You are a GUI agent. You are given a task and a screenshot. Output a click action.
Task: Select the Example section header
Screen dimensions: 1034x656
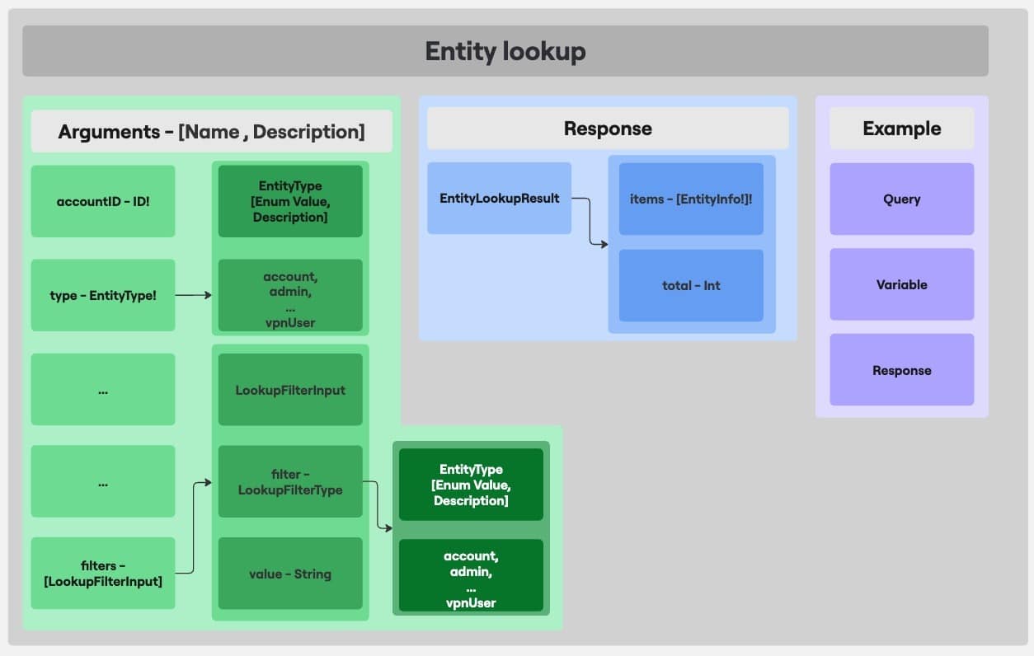(901, 129)
